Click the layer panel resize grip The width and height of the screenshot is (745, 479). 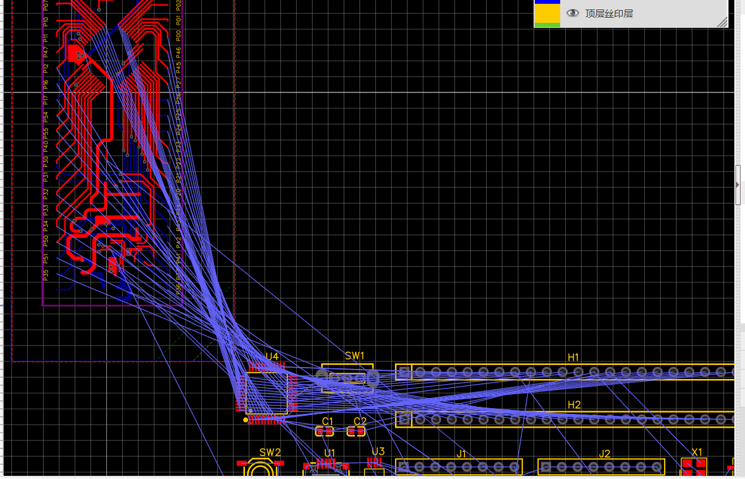[722, 22]
